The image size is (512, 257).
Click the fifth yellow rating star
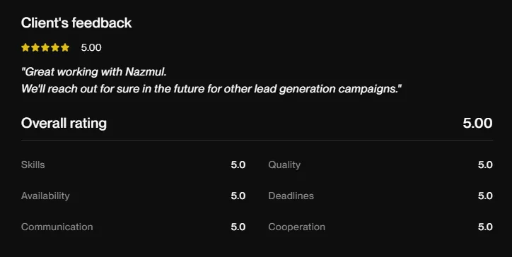tap(65, 47)
